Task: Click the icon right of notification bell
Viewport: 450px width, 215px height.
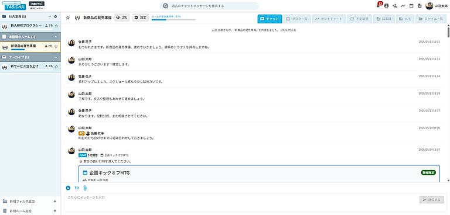Action: click(386, 6)
